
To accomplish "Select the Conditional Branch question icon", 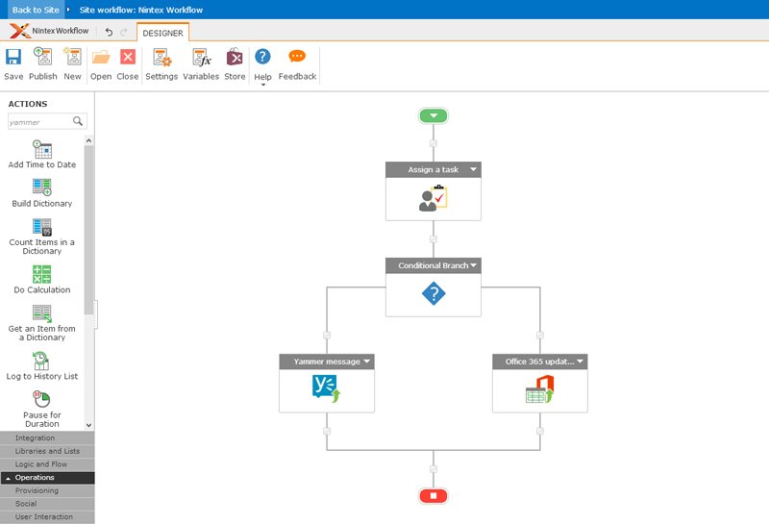I will pyautogui.click(x=434, y=293).
